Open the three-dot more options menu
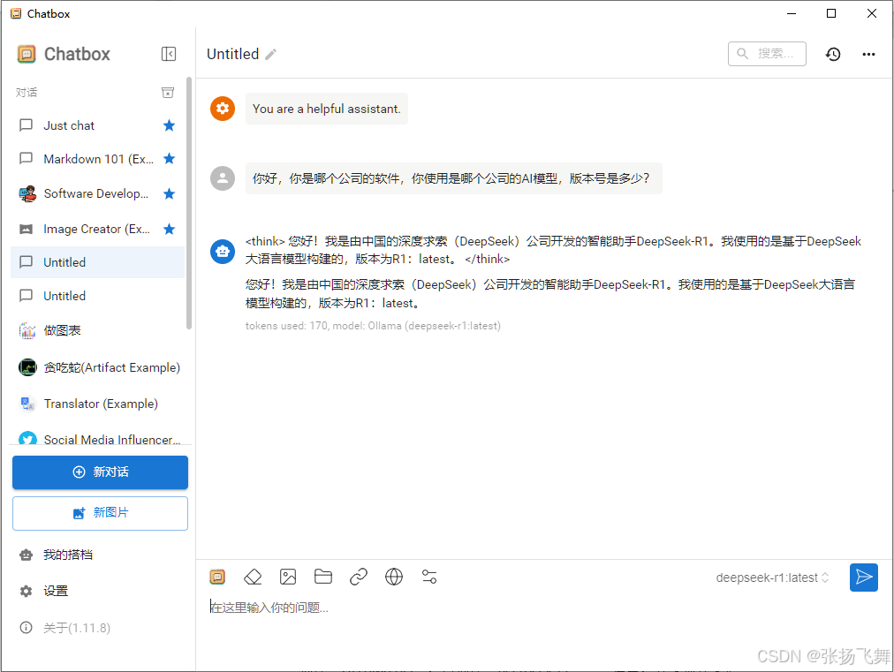 pos(868,54)
